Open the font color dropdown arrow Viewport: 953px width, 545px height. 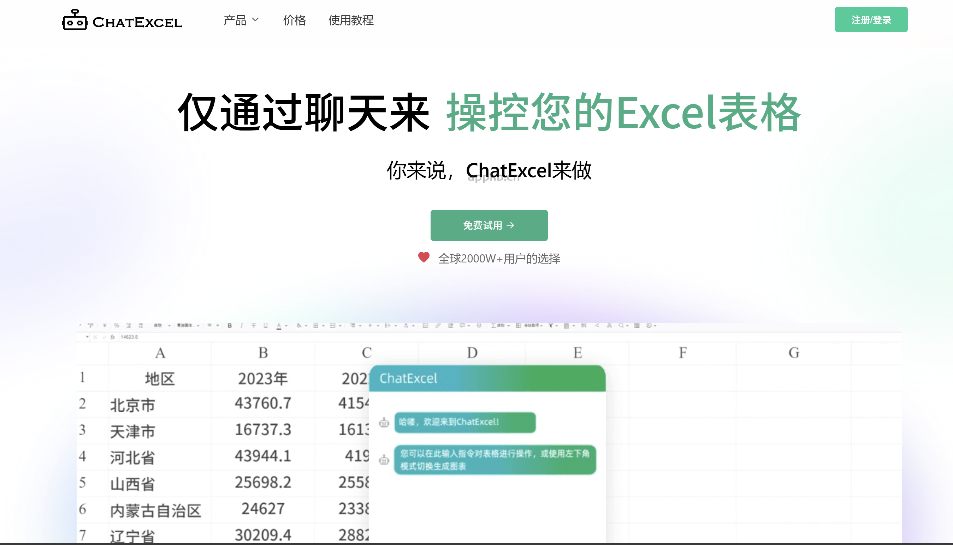(x=286, y=326)
